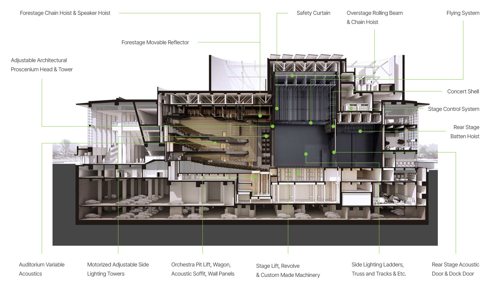Select the Flying System green dot marker
The height and width of the screenshot is (286, 490).
(x=311, y=123)
